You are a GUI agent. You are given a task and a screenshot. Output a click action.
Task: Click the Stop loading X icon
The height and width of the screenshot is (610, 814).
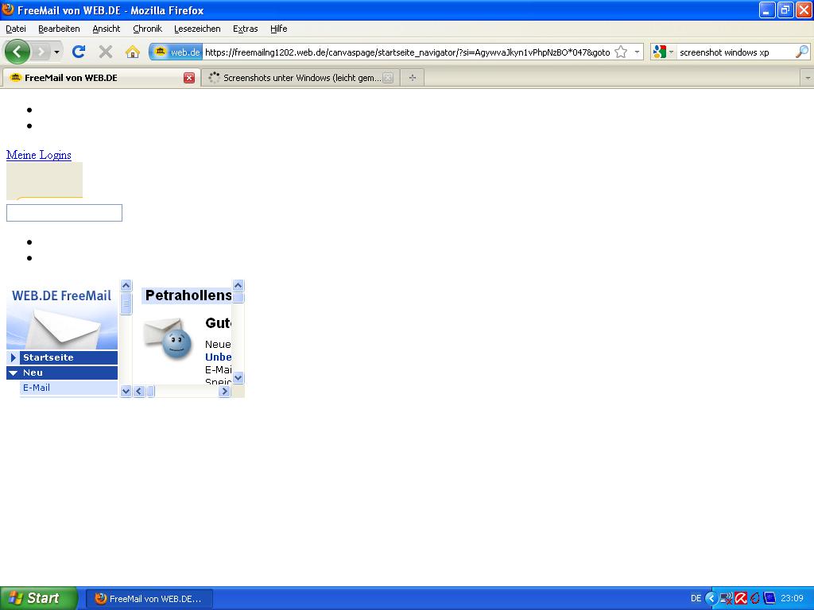(x=106, y=52)
